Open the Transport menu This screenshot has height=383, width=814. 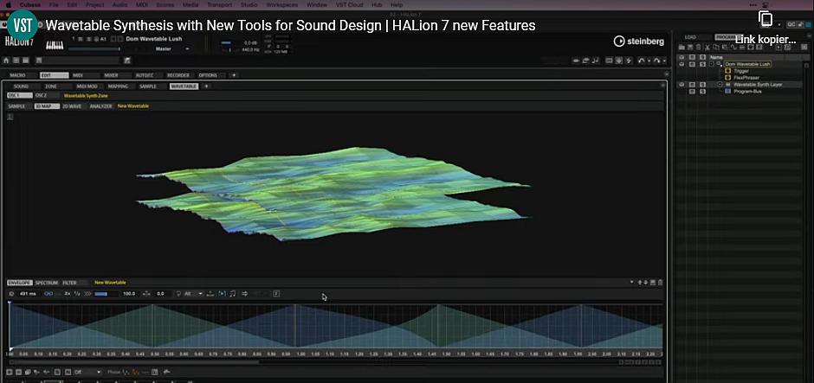coord(220,4)
